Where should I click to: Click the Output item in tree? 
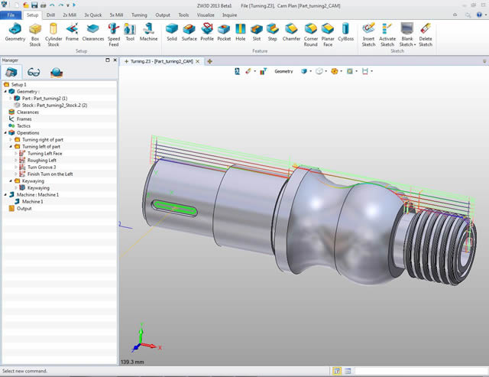click(x=24, y=208)
